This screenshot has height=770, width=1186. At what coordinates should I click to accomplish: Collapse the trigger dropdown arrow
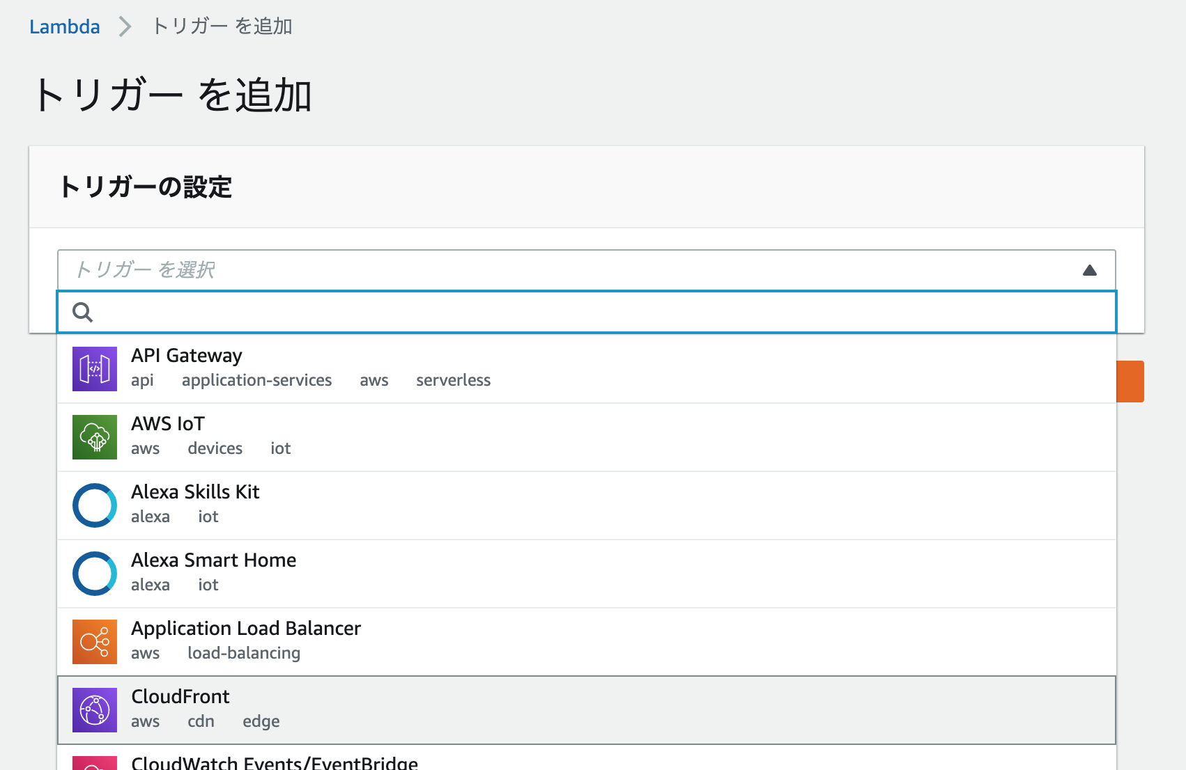click(1090, 270)
